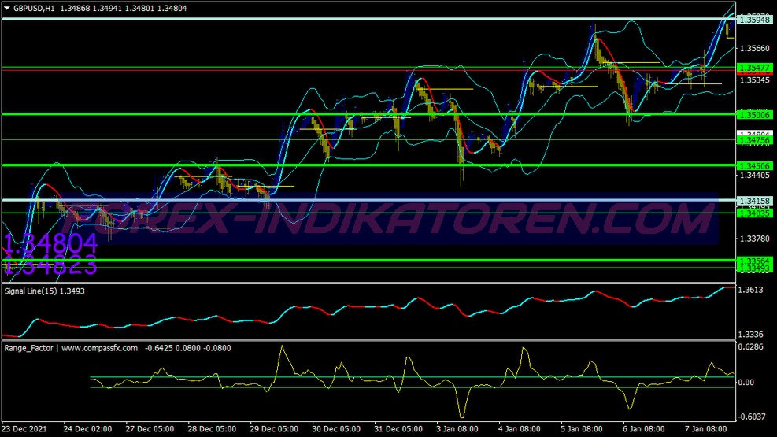
Task: Click the 0.00 Range Factor scale value
Action: 746,382
